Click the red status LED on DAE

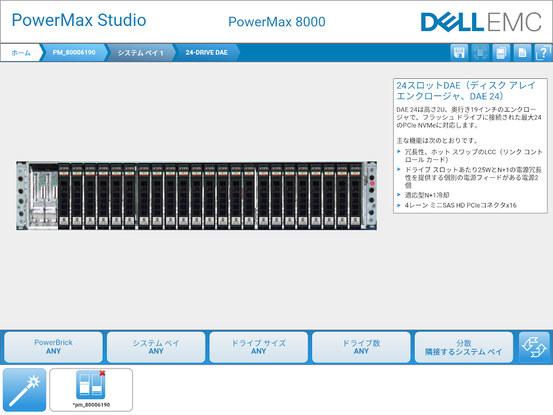click(x=372, y=184)
